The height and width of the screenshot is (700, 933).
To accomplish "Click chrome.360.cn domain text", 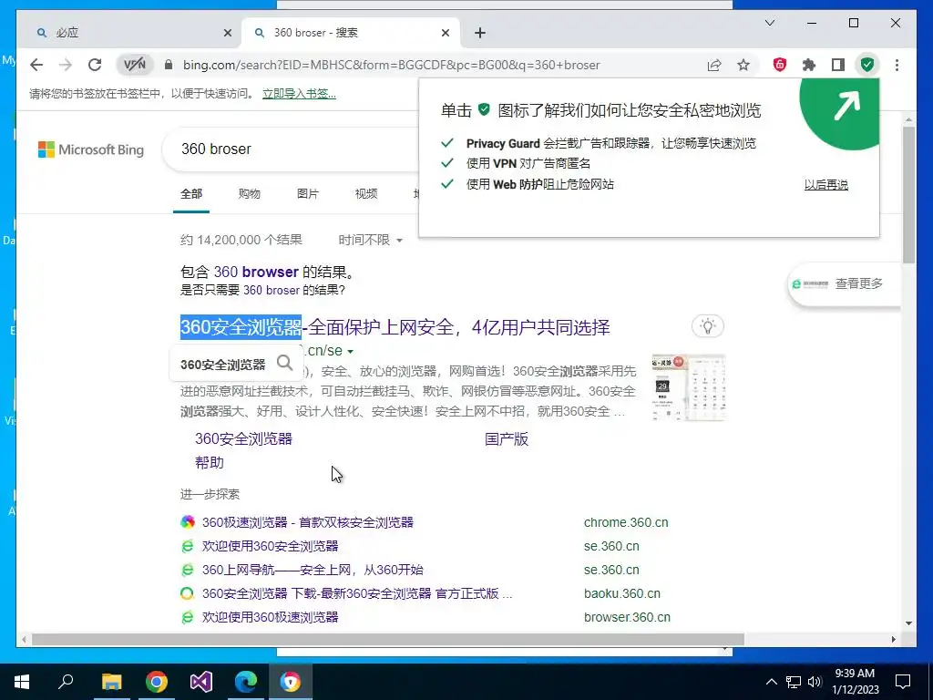I will (x=626, y=522).
